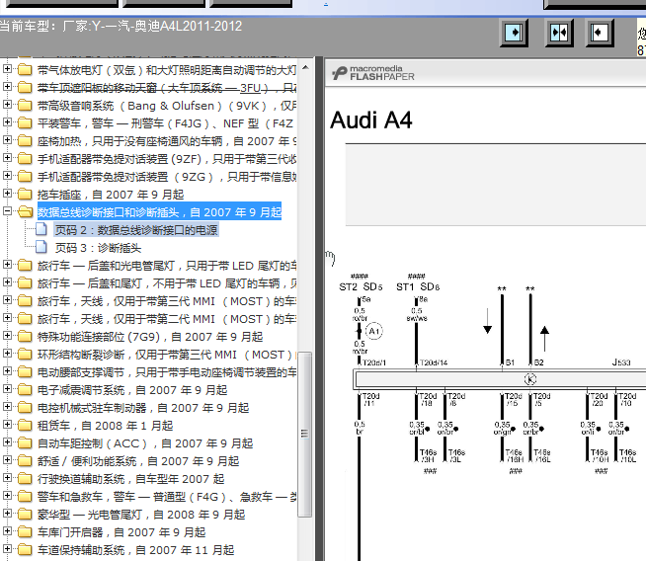
Task: Click tree panel scrollbar thumb
Action: pos(304,434)
